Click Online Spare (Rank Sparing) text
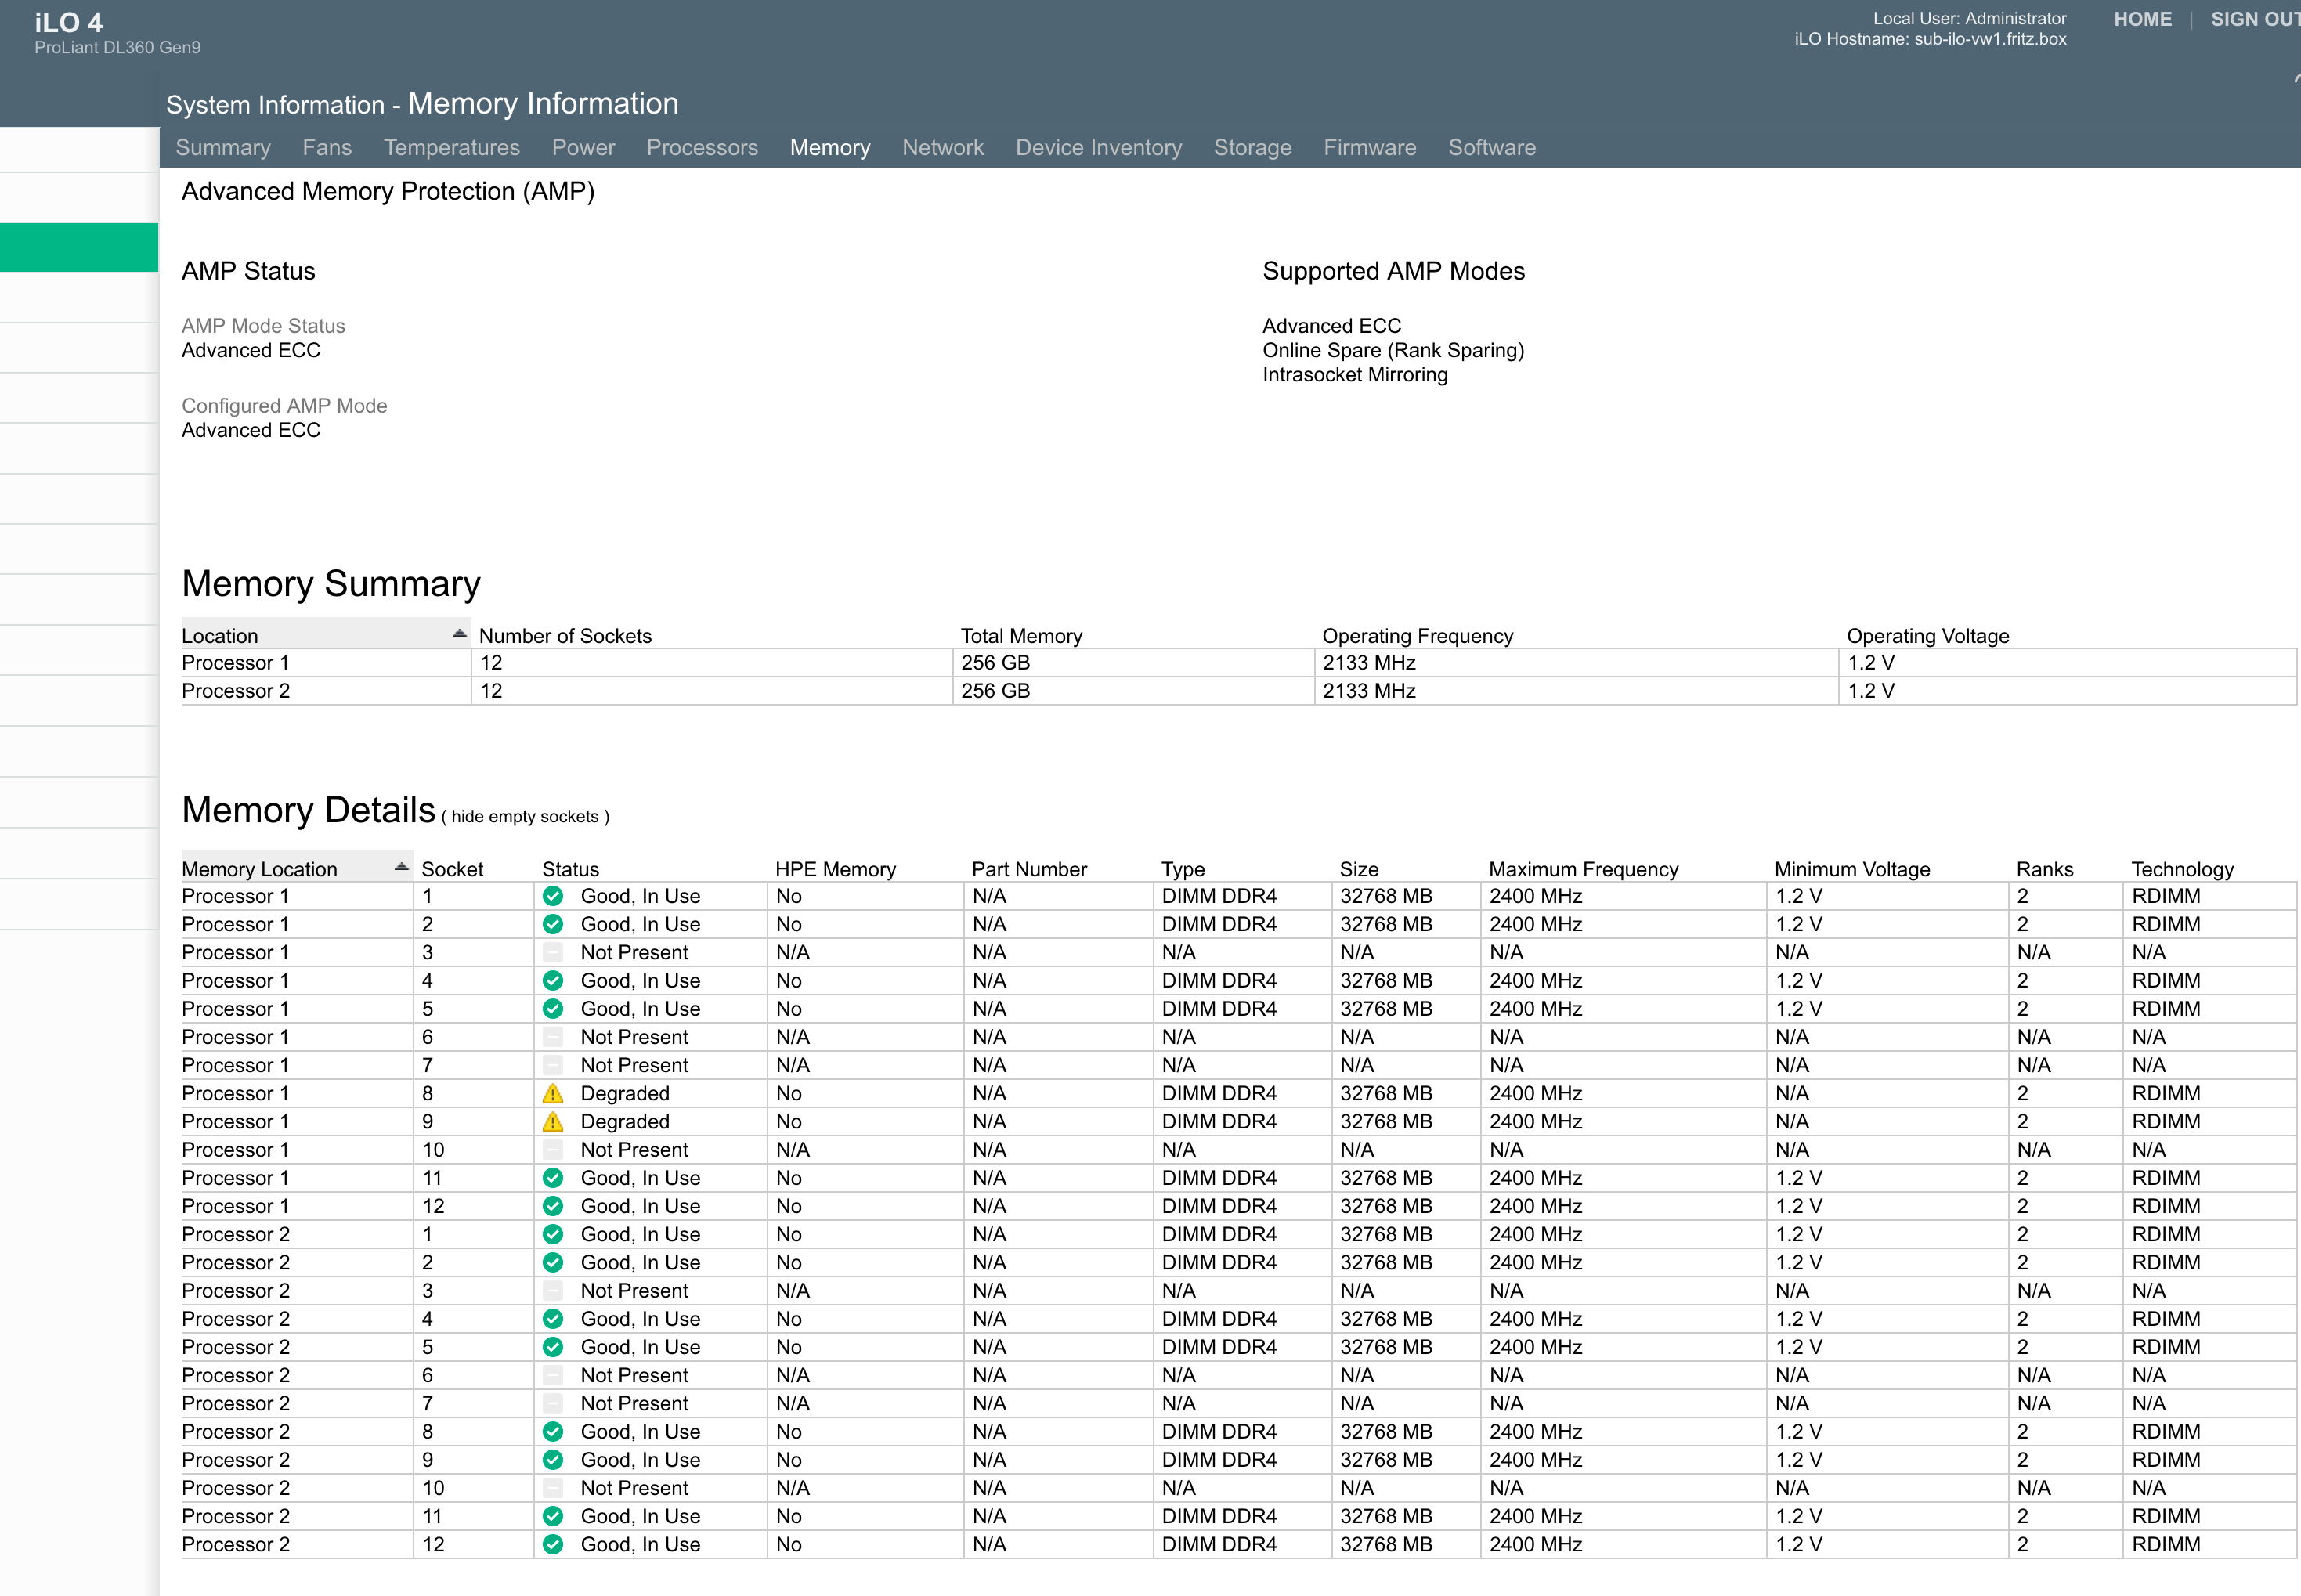Viewport: 2301px width, 1596px height. coord(1393,351)
